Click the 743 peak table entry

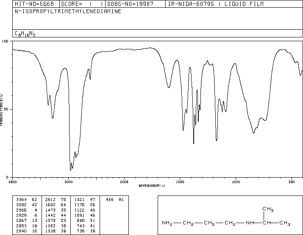coord(86,226)
